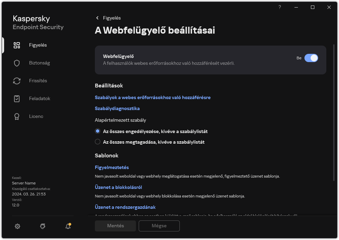This screenshot has width=339, height=240.
Task: View Licenc license information
Action: click(36, 116)
